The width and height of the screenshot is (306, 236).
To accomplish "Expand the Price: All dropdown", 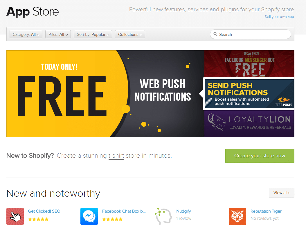I will 58,34.
